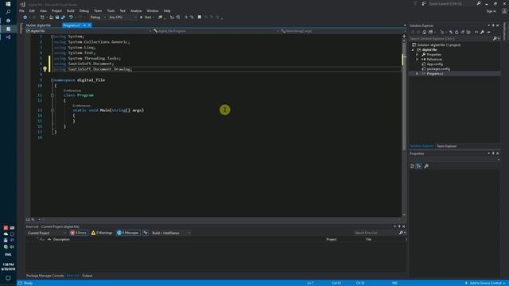Click the Open File toolbar icon

pyautogui.click(x=51, y=17)
